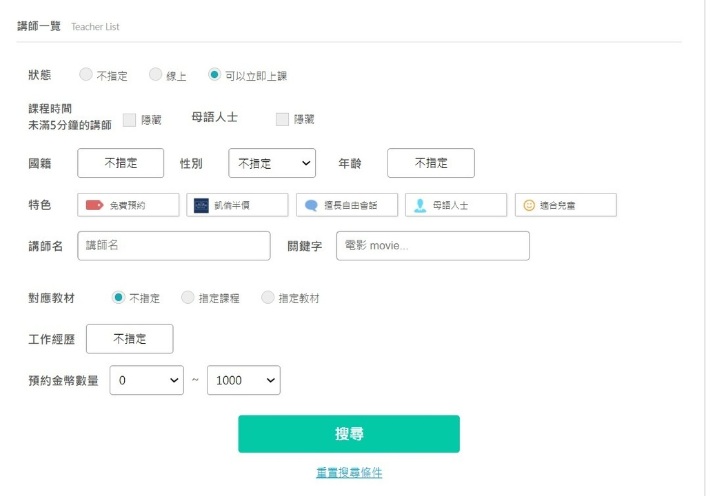Image resolution: width=706 pixels, height=496 pixels.
Task: Click the 凱倫半價 banner icon
Action: coord(201,205)
